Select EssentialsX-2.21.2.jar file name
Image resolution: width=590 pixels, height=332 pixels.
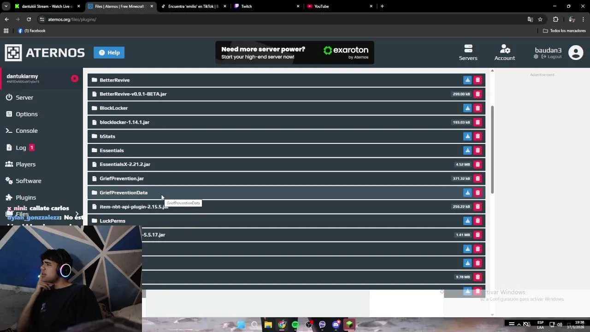(125, 165)
